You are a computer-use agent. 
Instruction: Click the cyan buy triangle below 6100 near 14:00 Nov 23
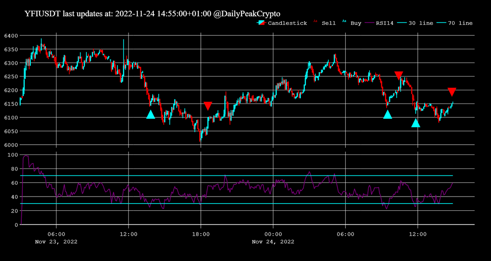[x=151, y=115]
